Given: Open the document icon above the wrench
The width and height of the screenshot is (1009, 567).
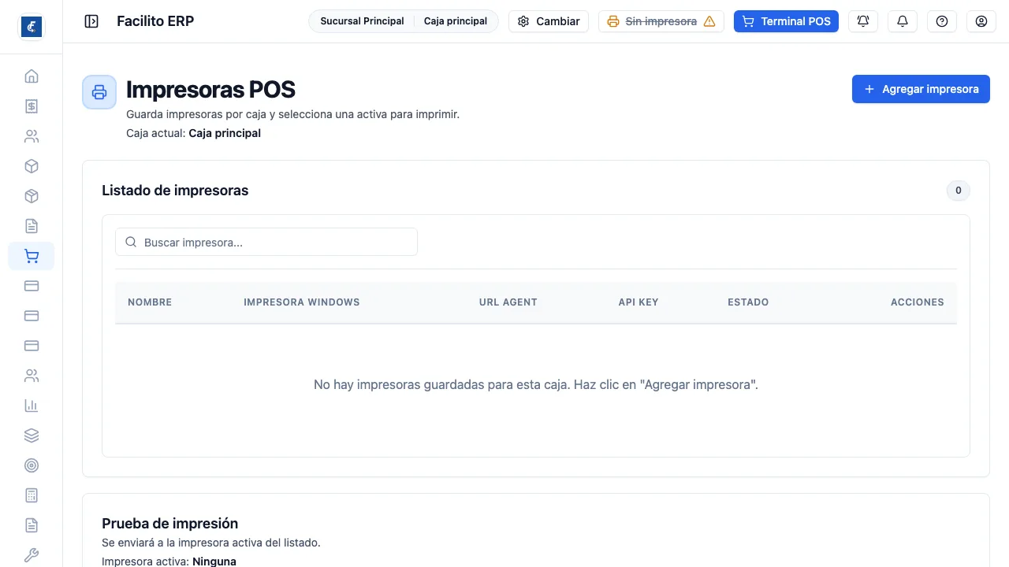Looking at the screenshot, I should point(32,525).
